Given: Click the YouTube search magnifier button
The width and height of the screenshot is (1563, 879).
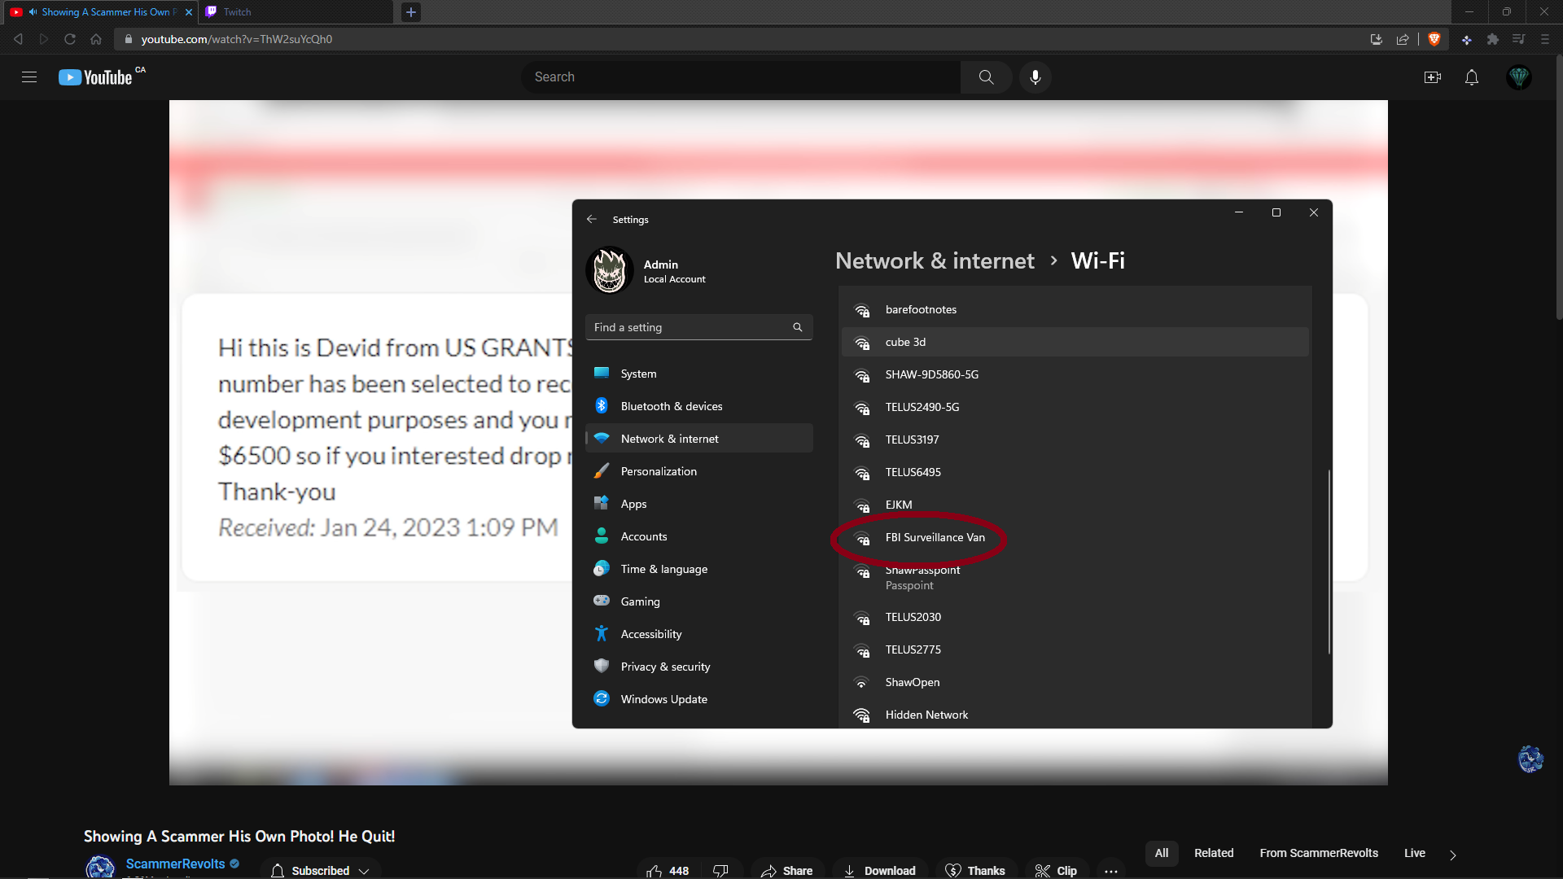Looking at the screenshot, I should coord(986,77).
